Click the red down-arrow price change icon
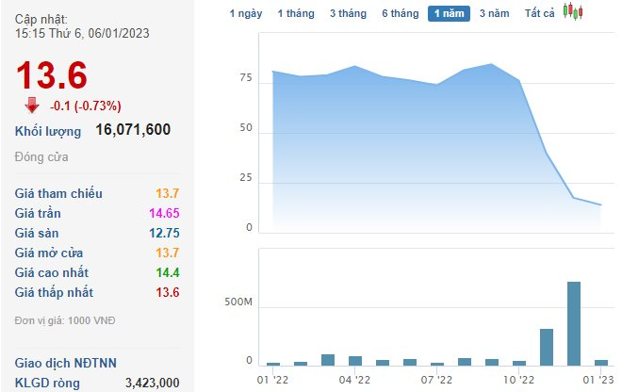Viewport: 622px width, 392px height. tap(32, 105)
